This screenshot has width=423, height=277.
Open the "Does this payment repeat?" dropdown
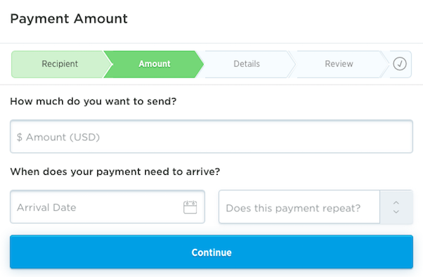coord(316,207)
